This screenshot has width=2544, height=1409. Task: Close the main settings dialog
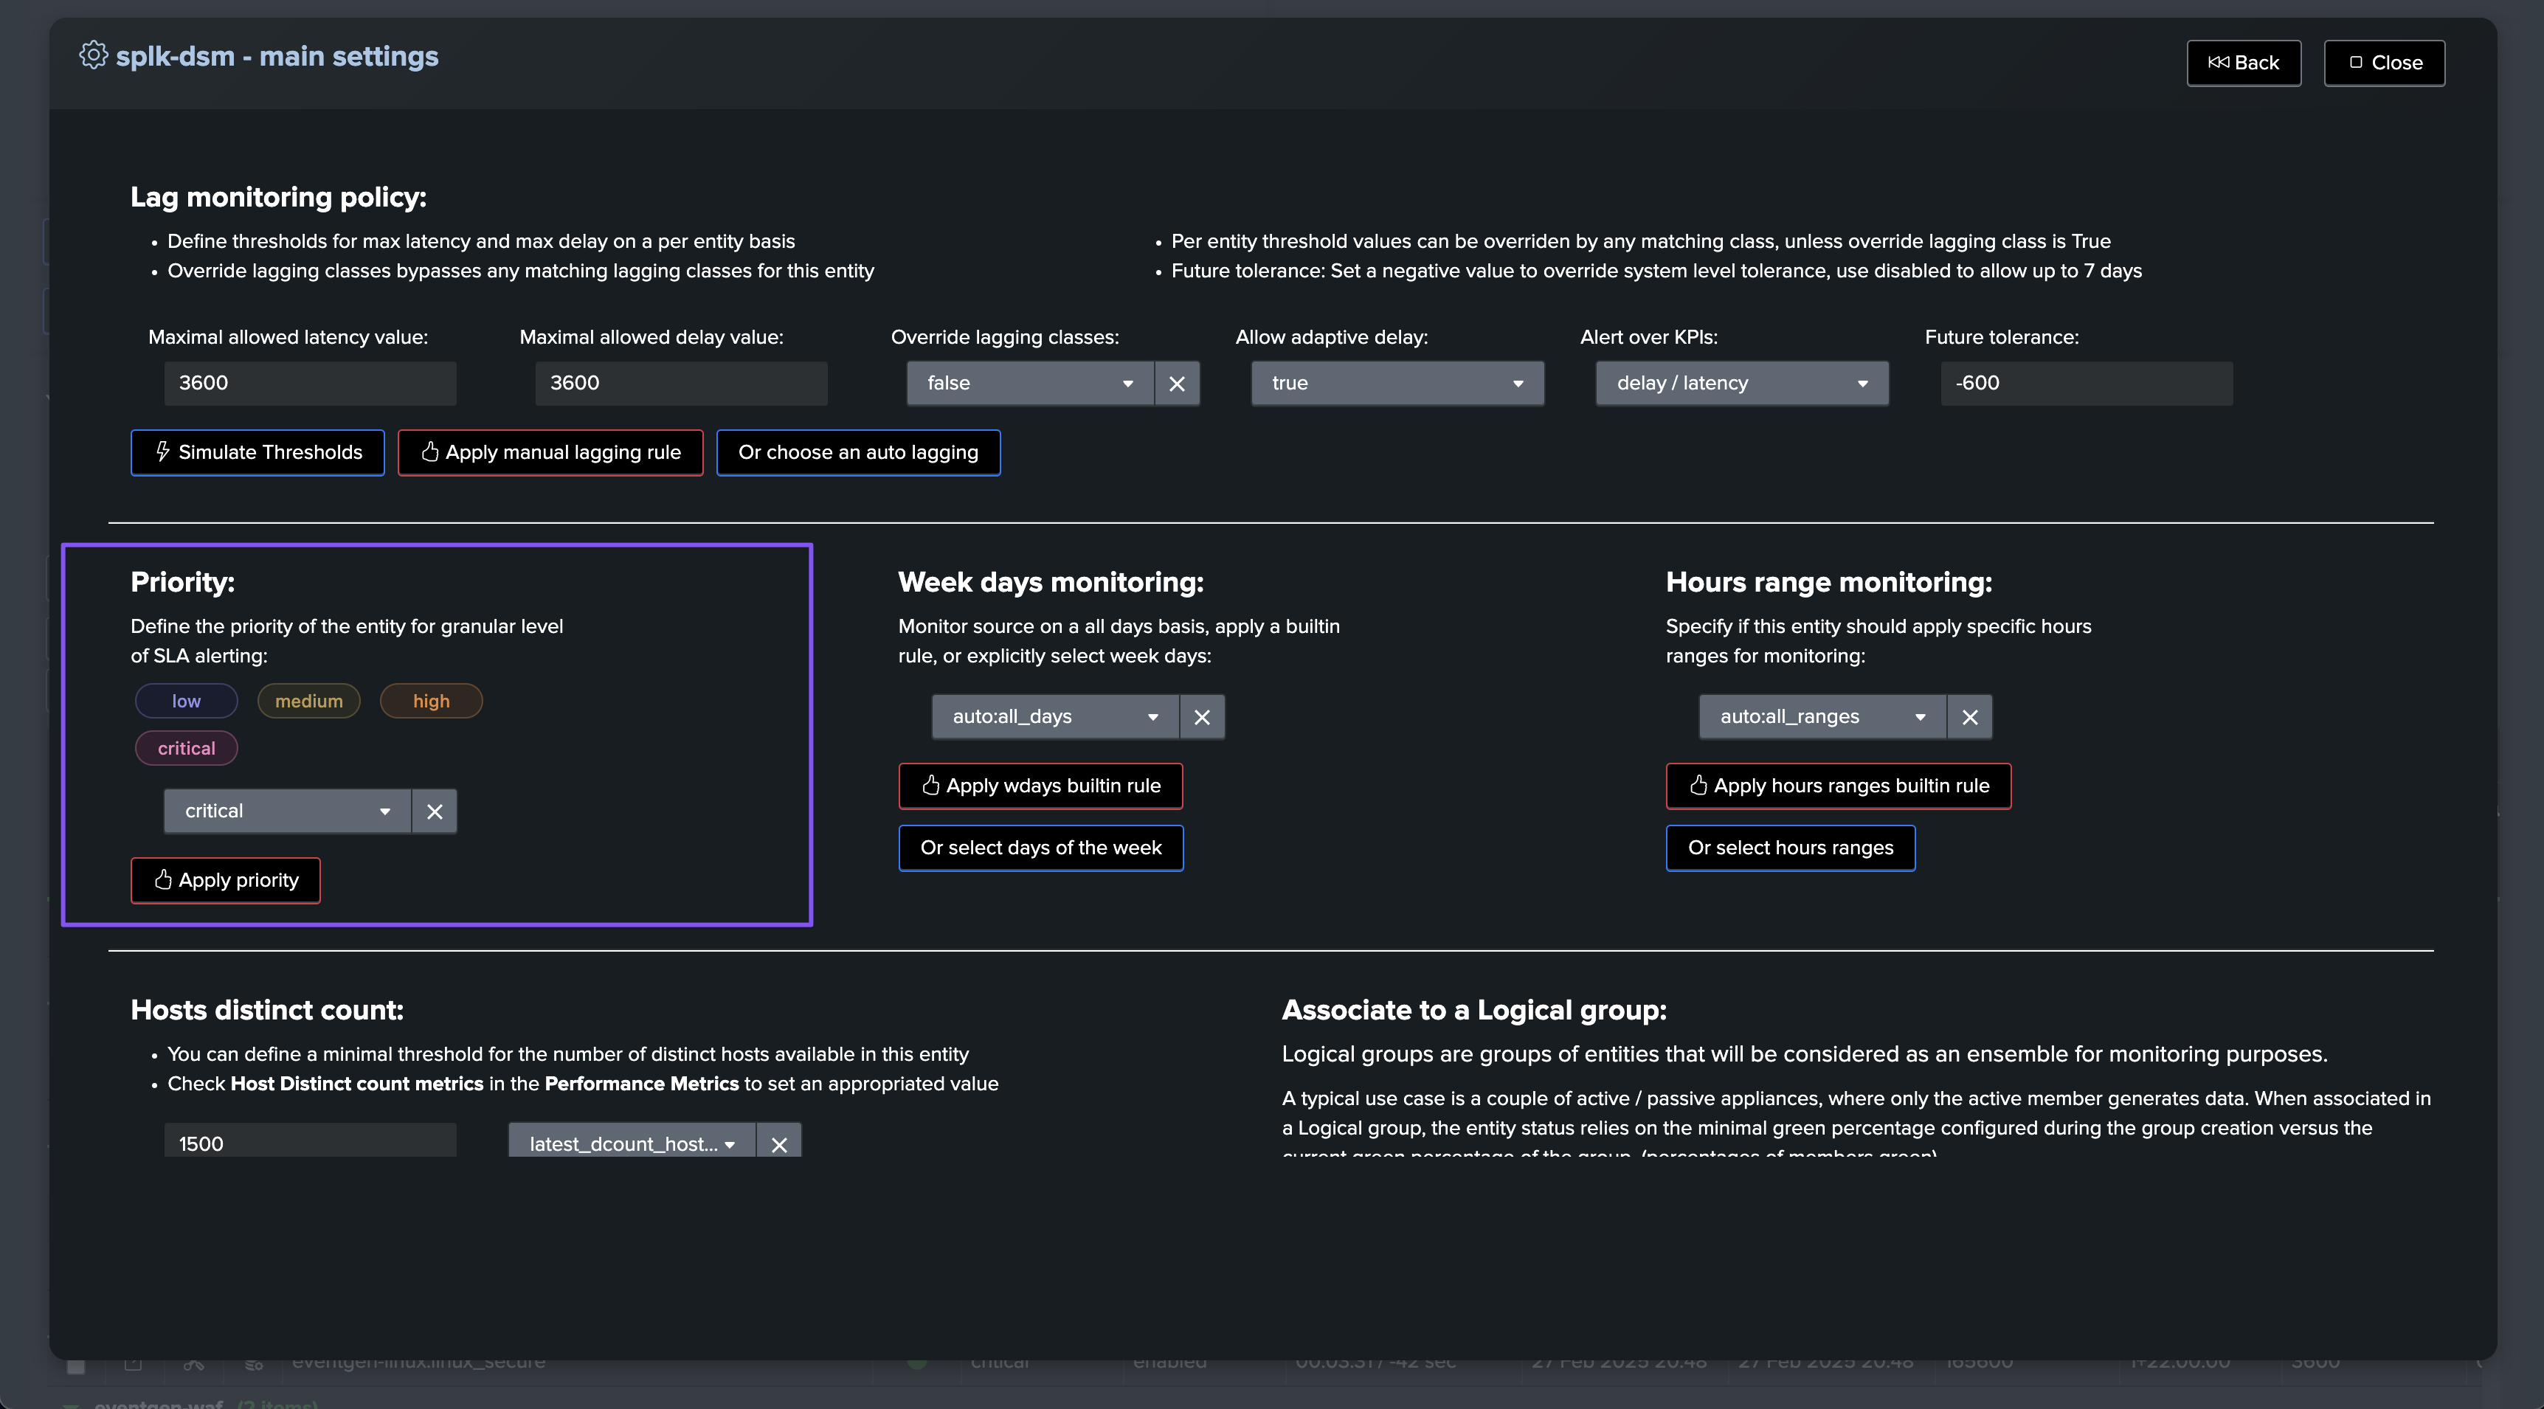point(2384,62)
